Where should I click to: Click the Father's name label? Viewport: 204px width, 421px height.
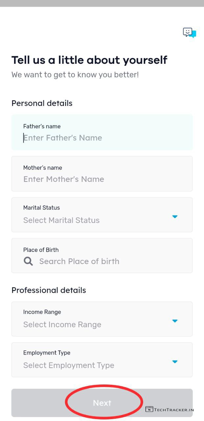[x=42, y=126]
